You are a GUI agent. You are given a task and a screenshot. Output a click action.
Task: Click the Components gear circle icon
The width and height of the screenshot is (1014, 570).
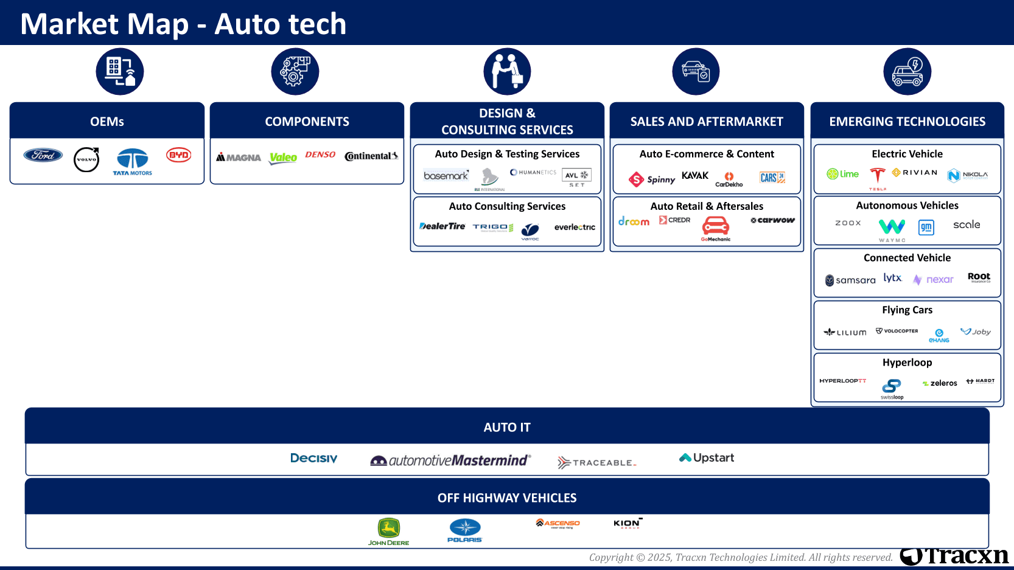pos(295,72)
